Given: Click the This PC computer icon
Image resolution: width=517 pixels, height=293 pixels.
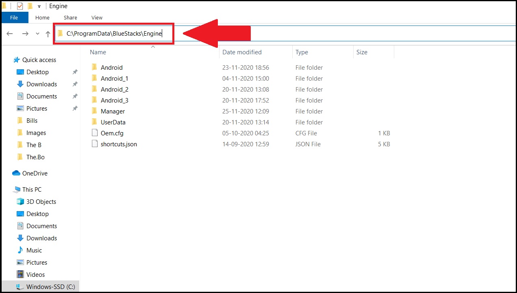Looking at the screenshot, I should point(17,189).
